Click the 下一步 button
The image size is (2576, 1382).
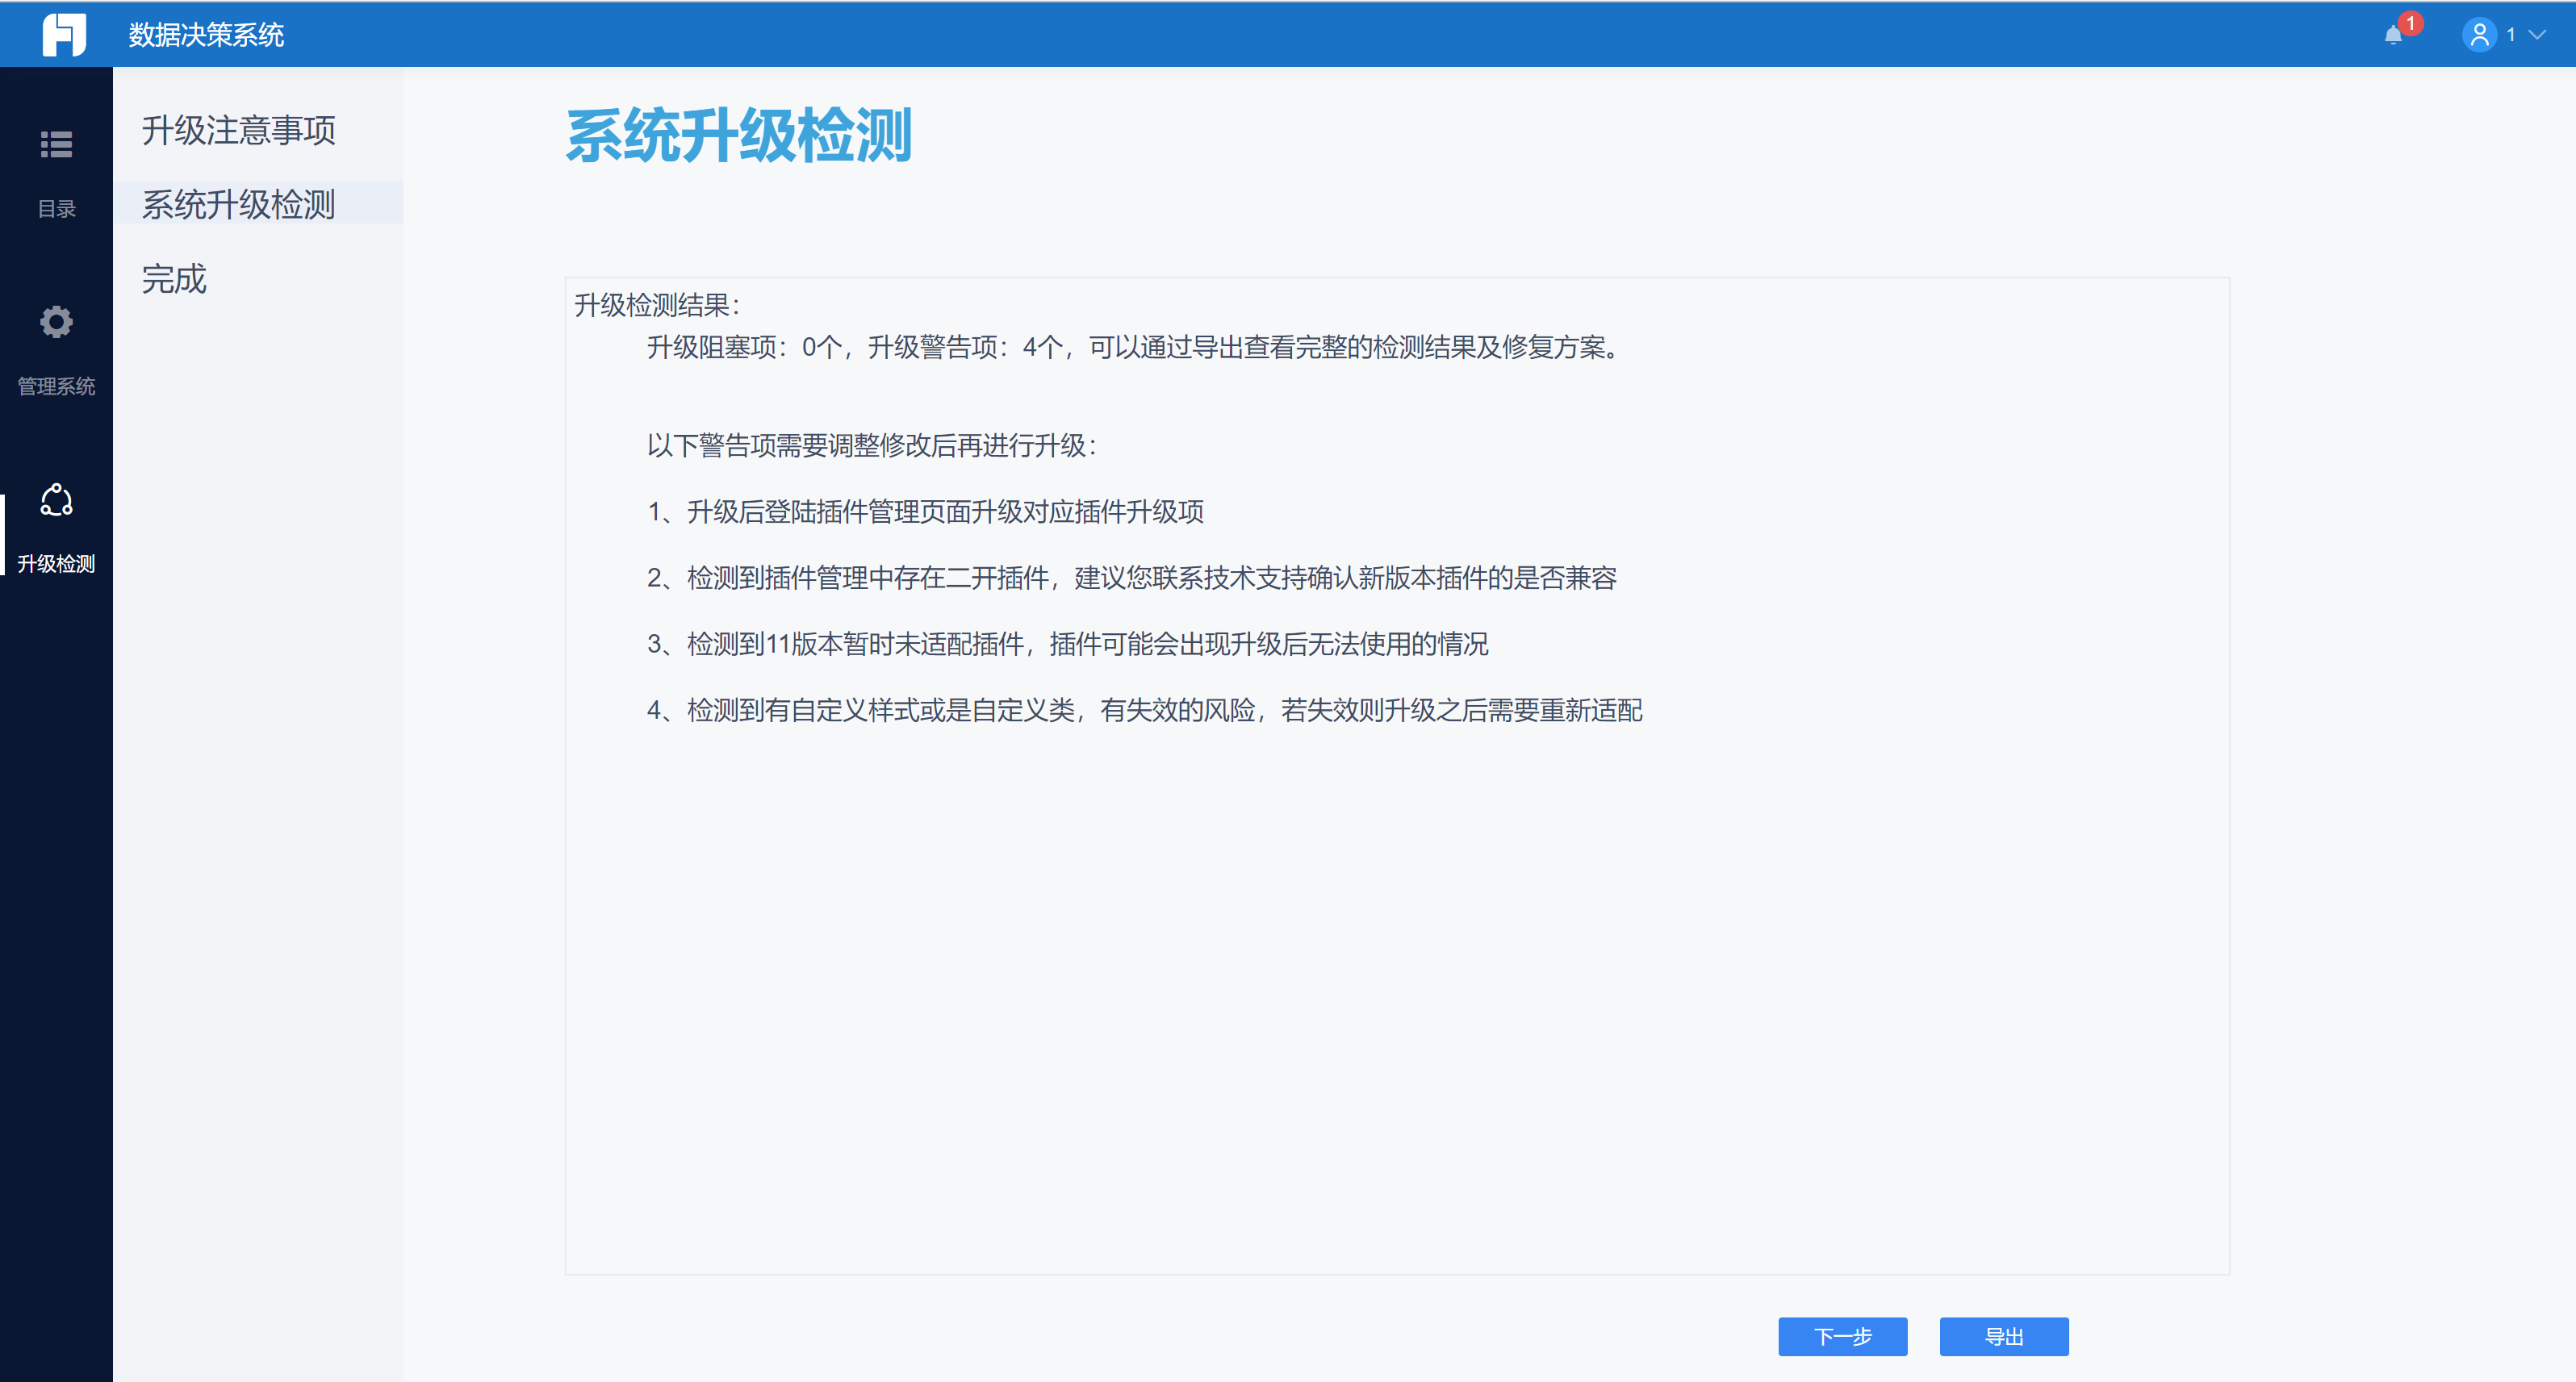click(x=1842, y=1336)
